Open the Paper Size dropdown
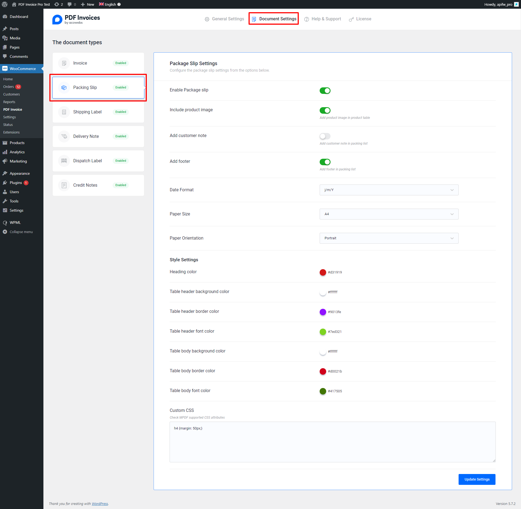521x509 pixels. 389,214
